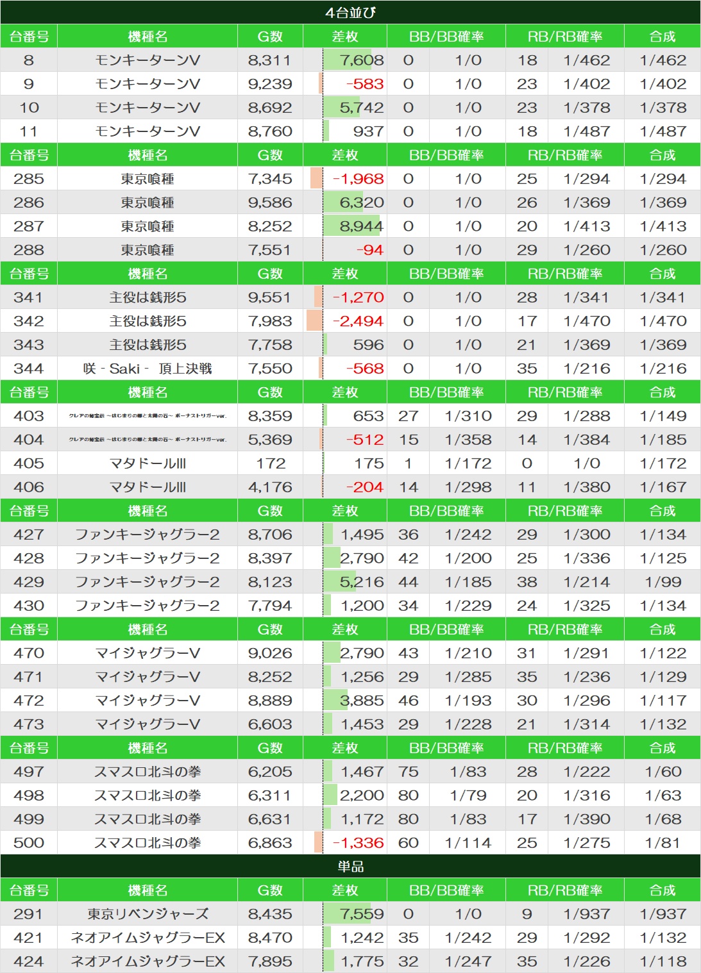Select BB count 46 in row 472
Screen dimensions: 701x973
pos(409,701)
